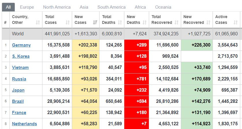Screen dimensions: 242x129
Task: Open the S. Korea link
Action: pos(21,56)
